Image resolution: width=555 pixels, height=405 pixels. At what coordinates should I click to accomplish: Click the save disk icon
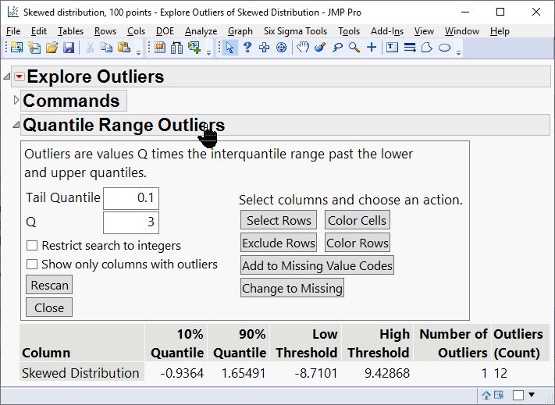click(x=69, y=48)
